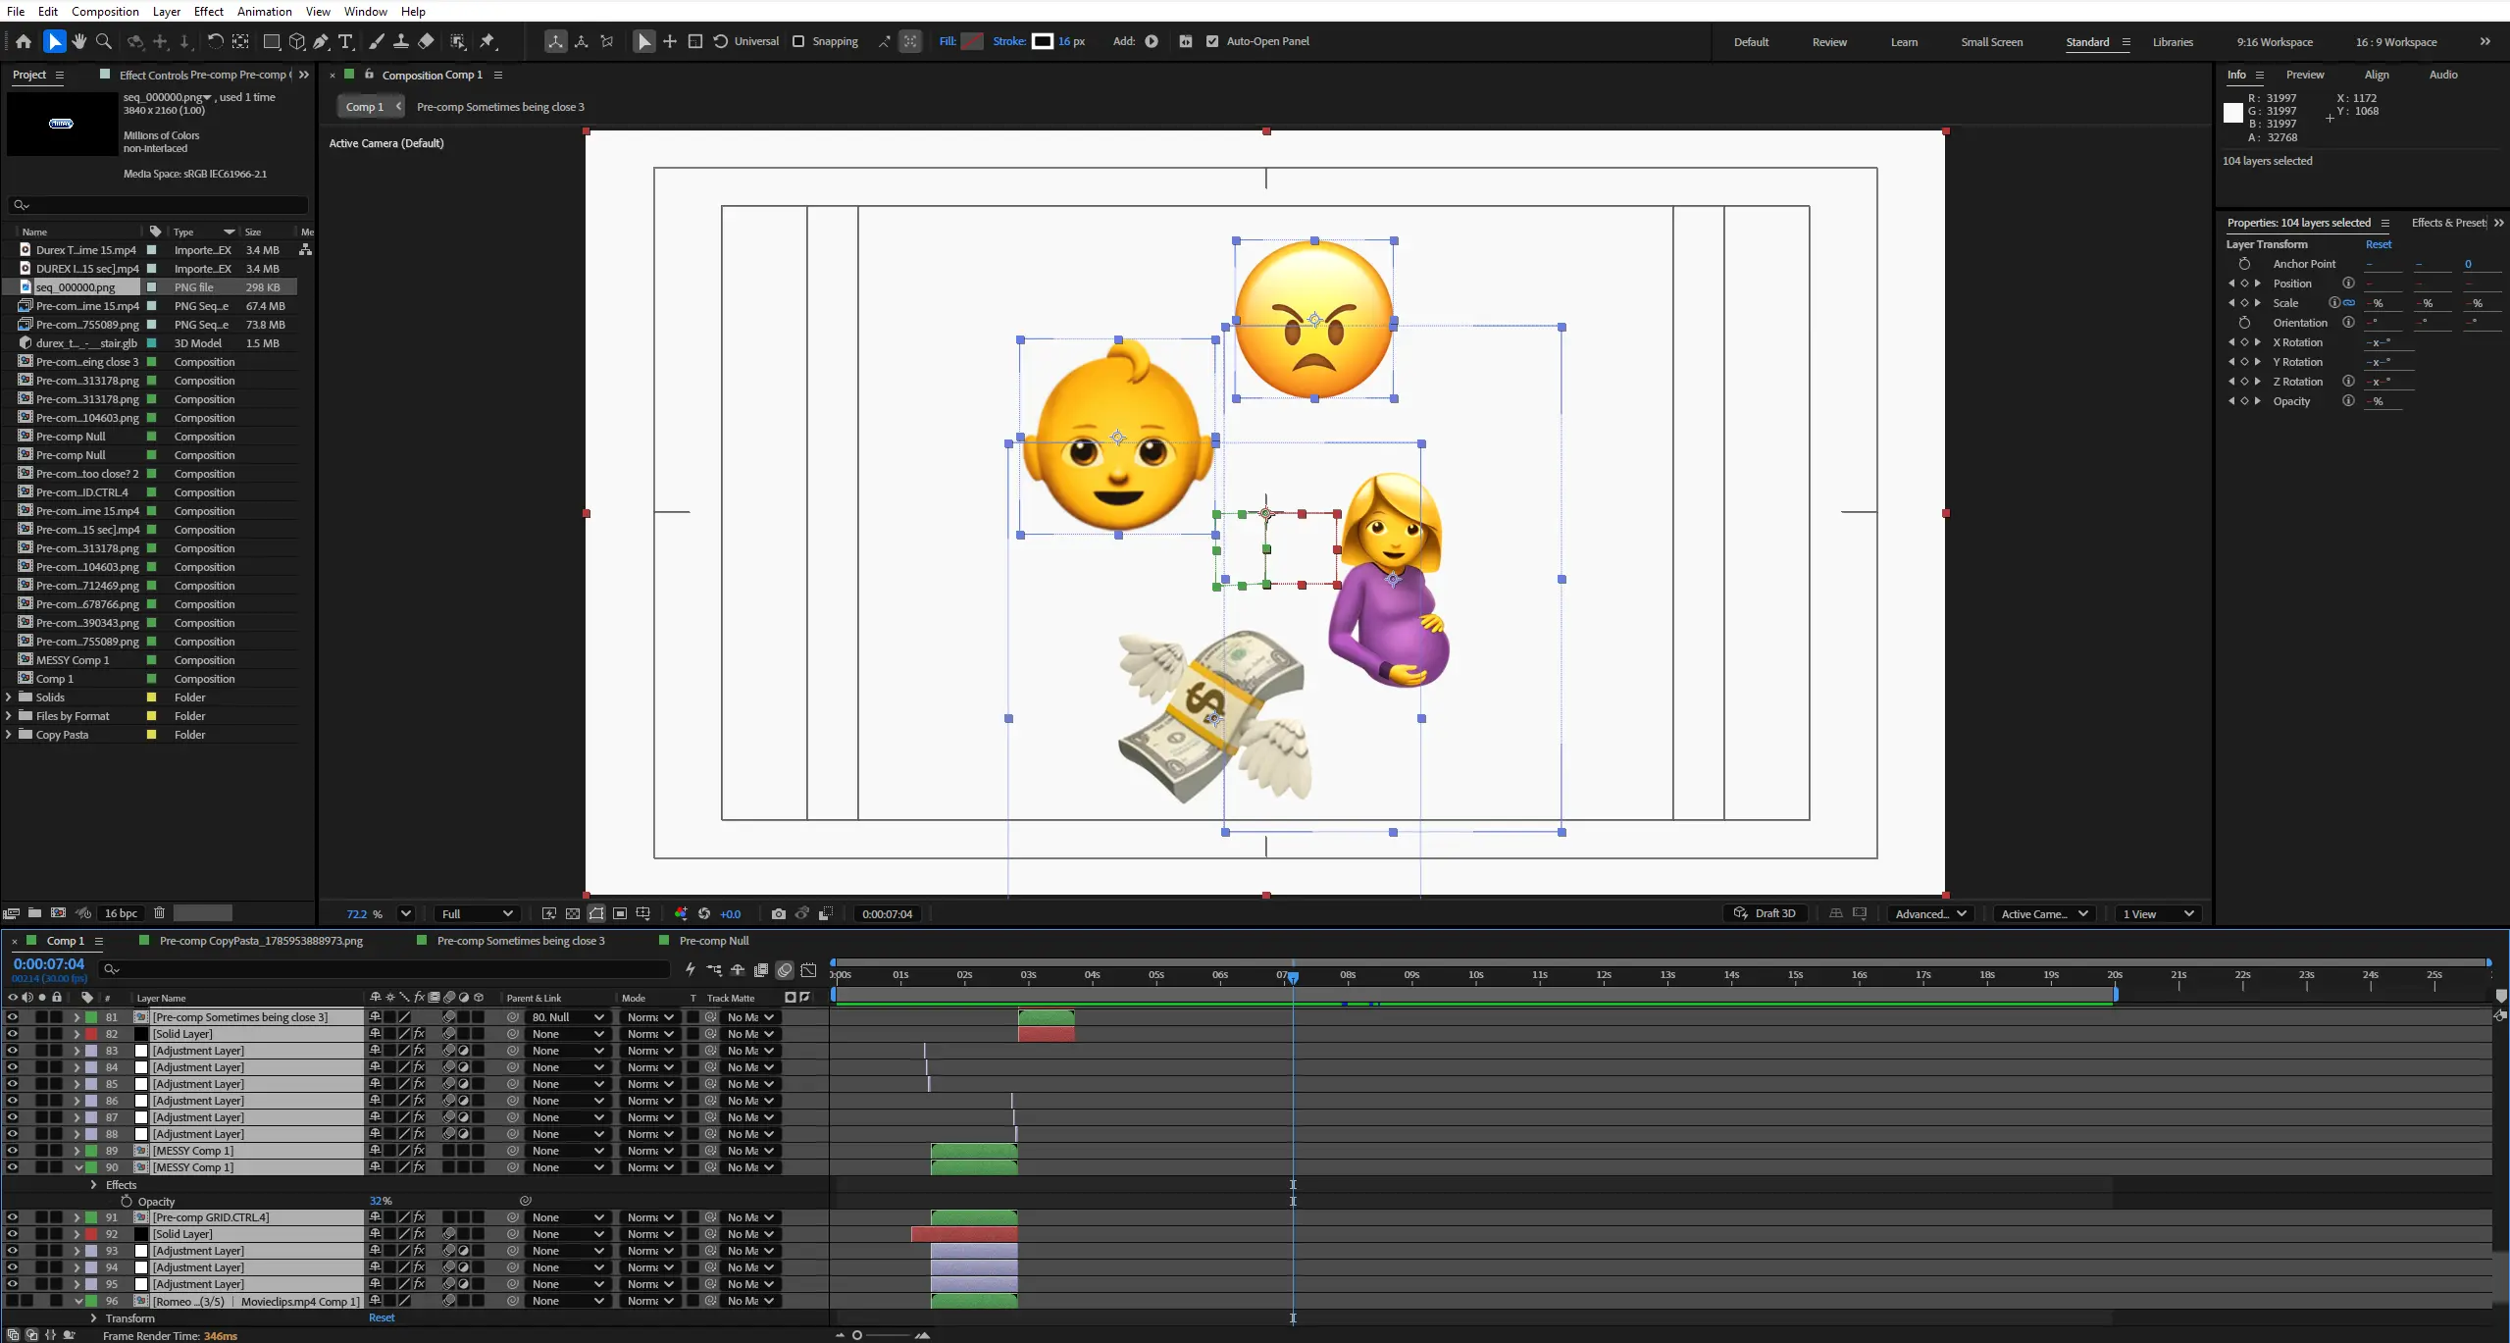Open the Parent dropdown showing 80. Null
Screen dimensions: 2510x1343
click(x=567, y=1017)
